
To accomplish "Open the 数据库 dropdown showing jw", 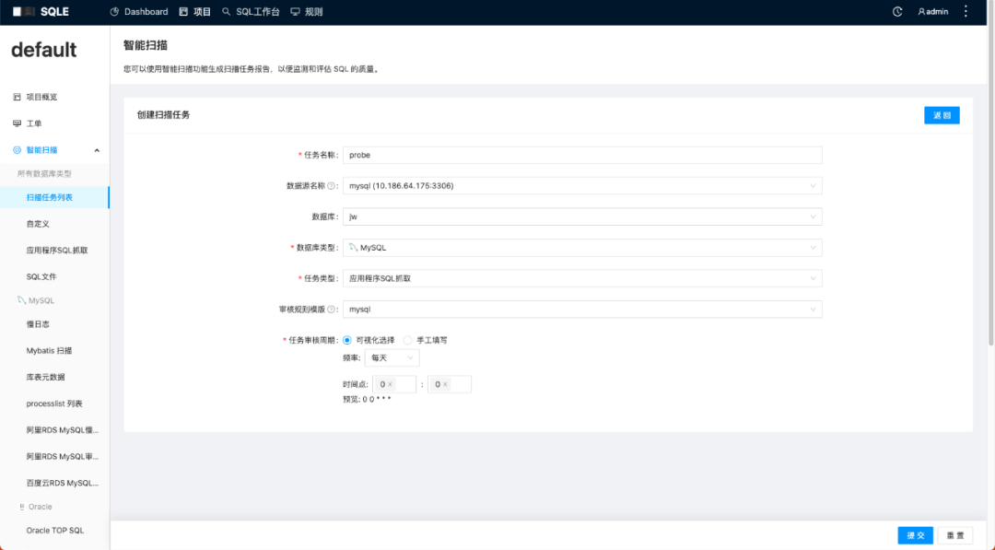I will pyautogui.click(x=582, y=216).
